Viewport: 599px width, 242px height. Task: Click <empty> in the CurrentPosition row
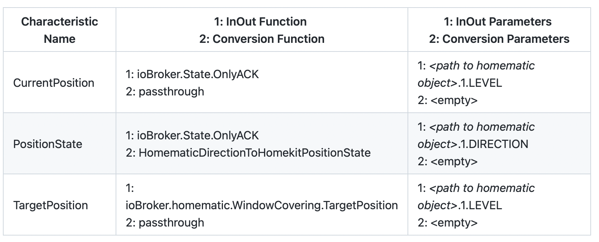[454, 100]
